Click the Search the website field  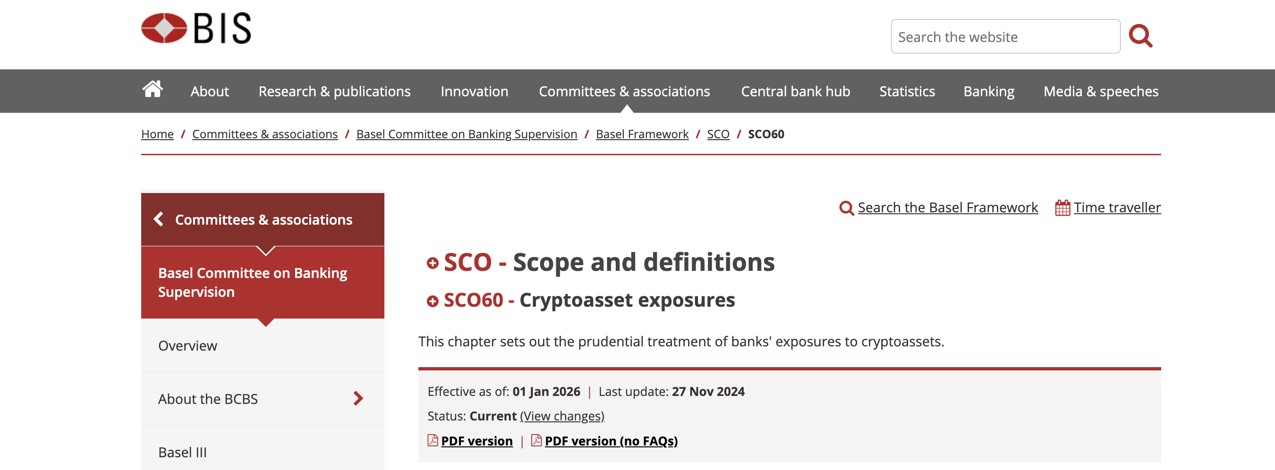[x=1005, y=37]
